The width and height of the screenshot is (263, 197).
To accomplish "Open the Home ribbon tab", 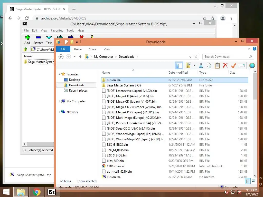I will 78,49.
